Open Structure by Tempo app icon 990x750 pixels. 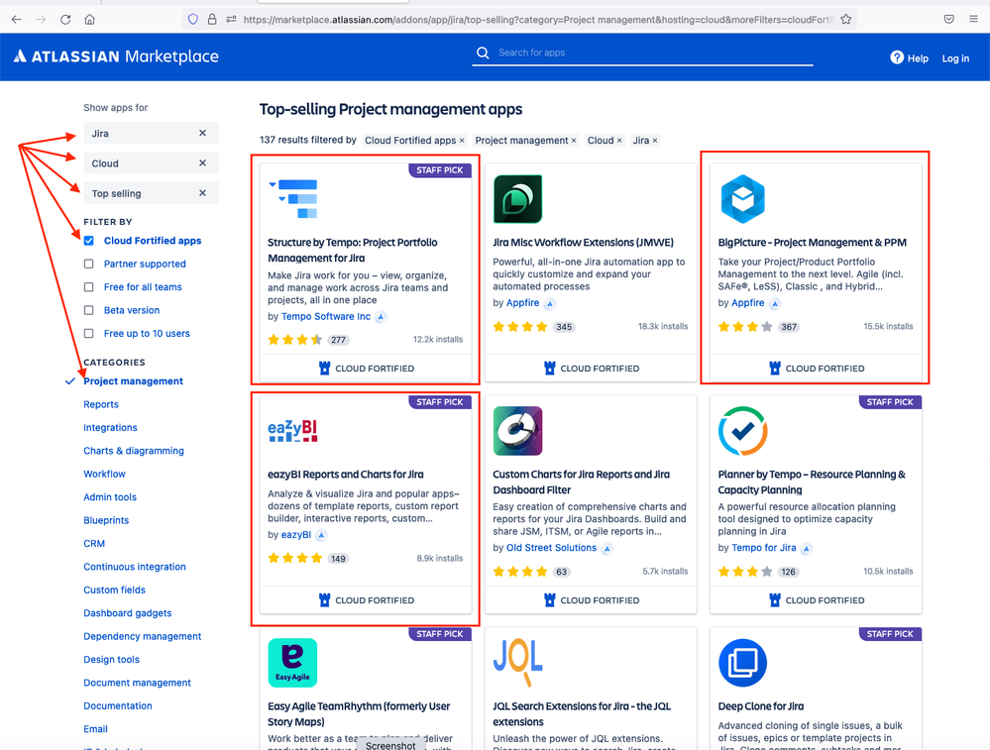coord(293,199)
